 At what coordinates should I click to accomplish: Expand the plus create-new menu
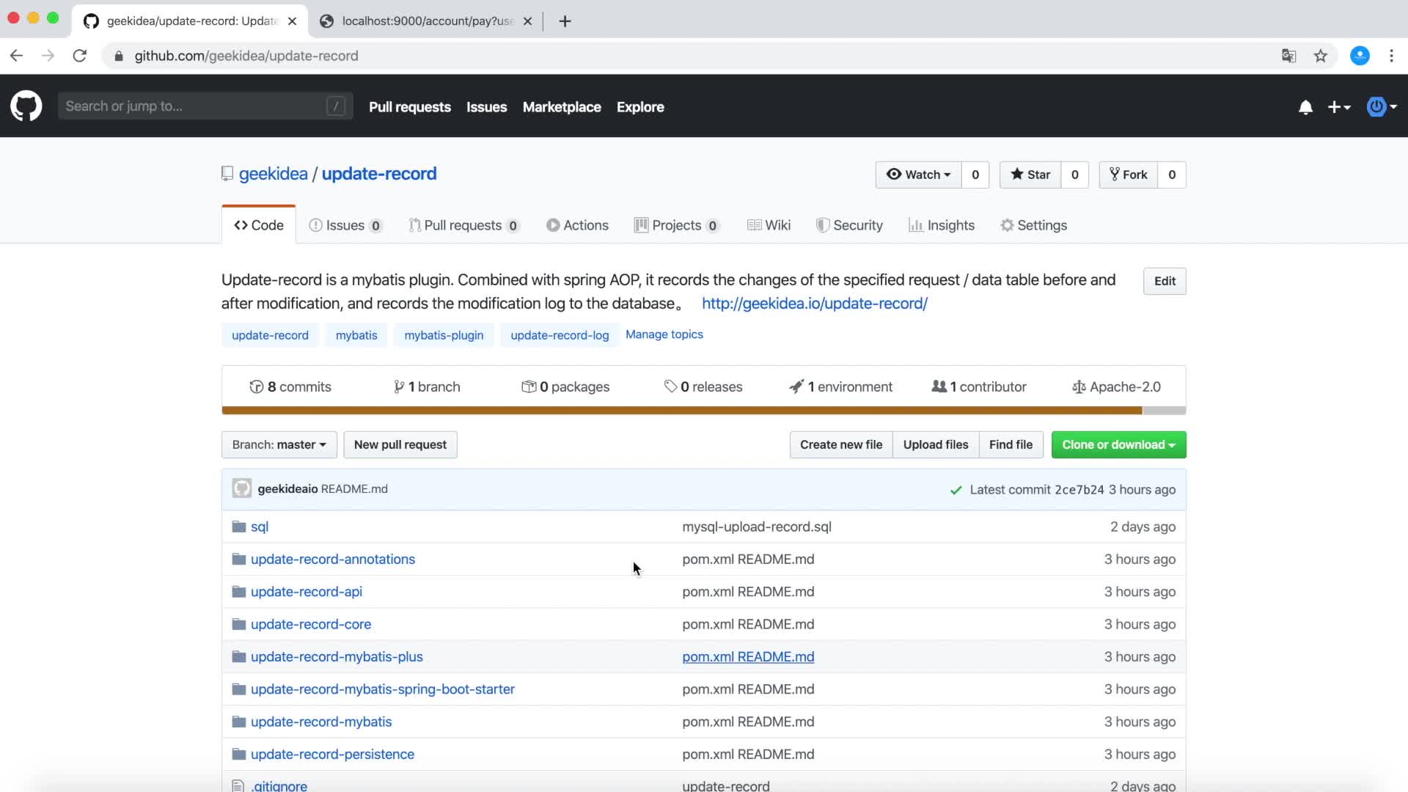(1338, 107)
